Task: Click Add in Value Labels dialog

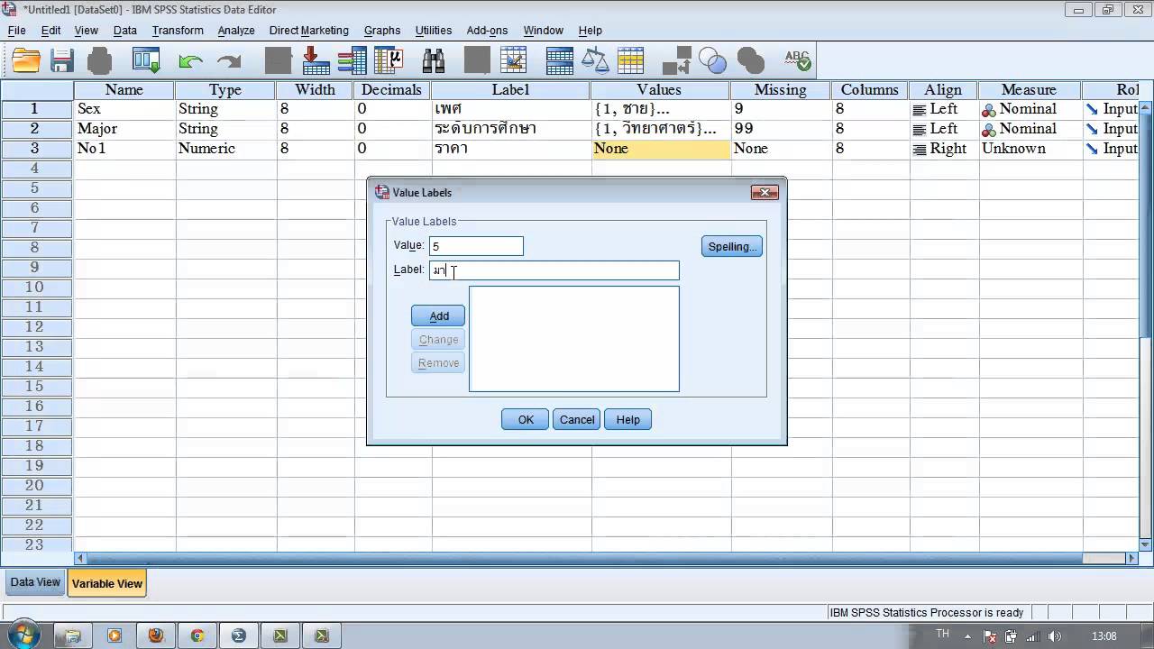Action: click(x=438, y=315)
